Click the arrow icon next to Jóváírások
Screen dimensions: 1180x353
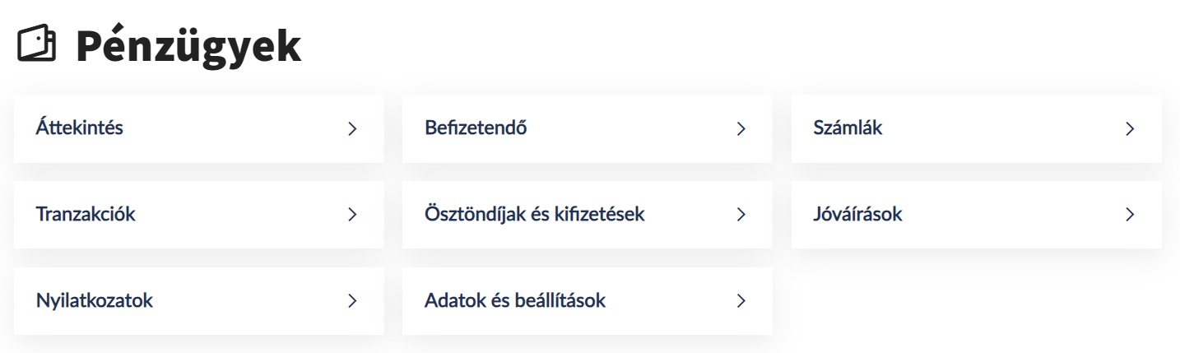(1130, 215)
